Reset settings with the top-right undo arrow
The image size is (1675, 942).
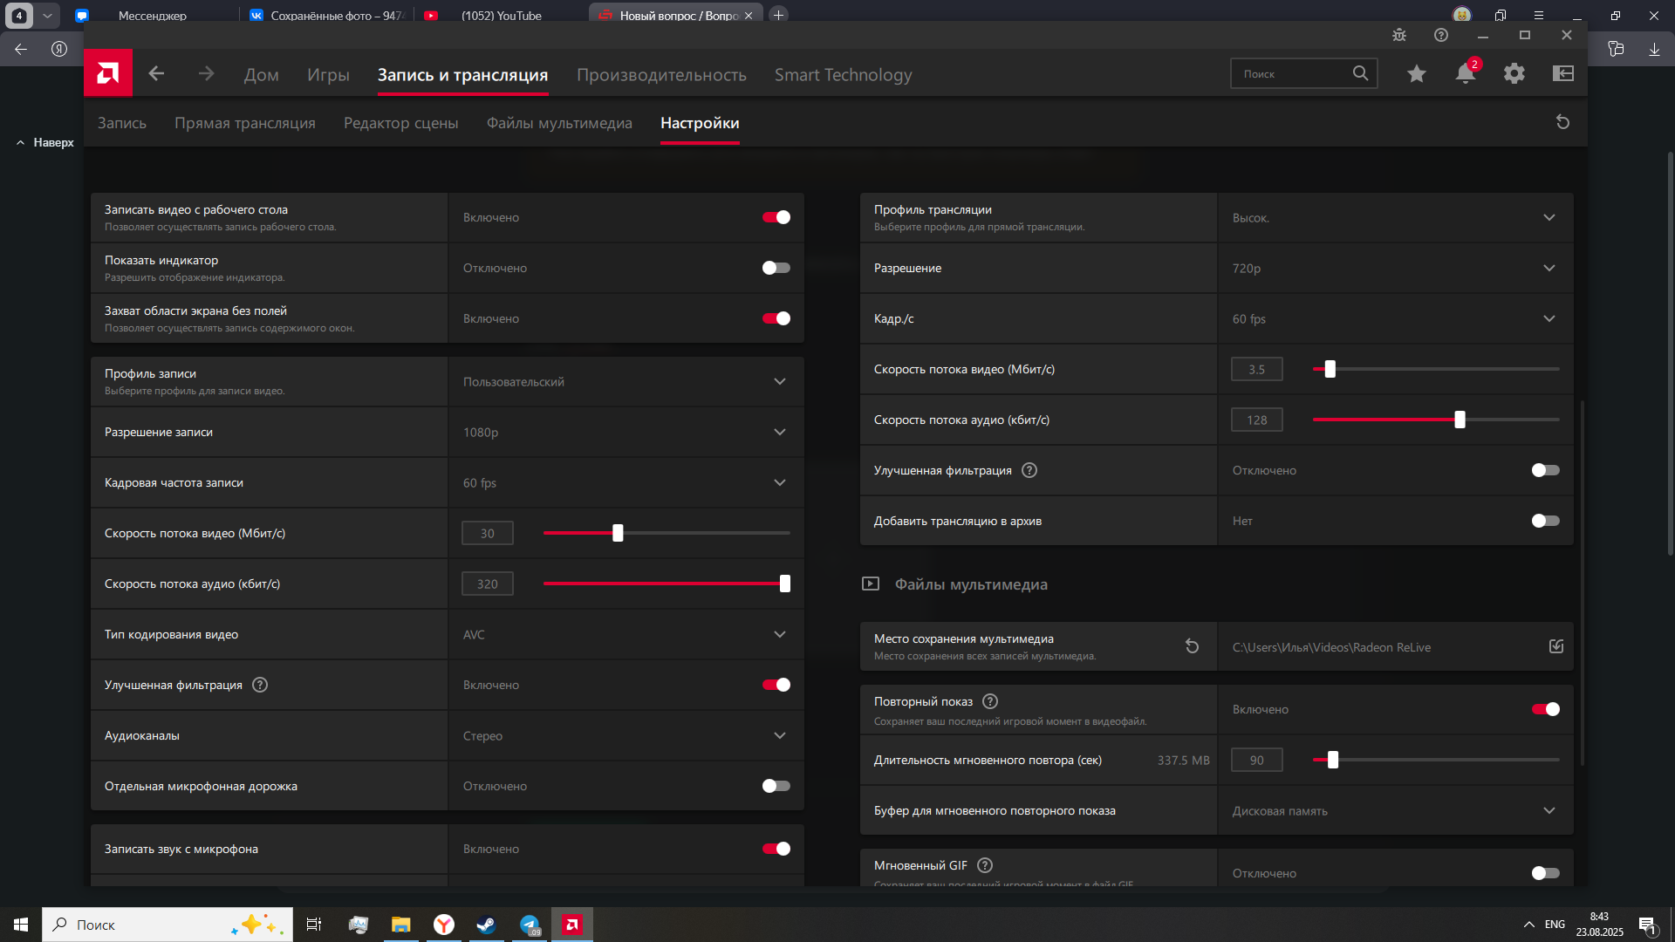(x=1563, y=122)
